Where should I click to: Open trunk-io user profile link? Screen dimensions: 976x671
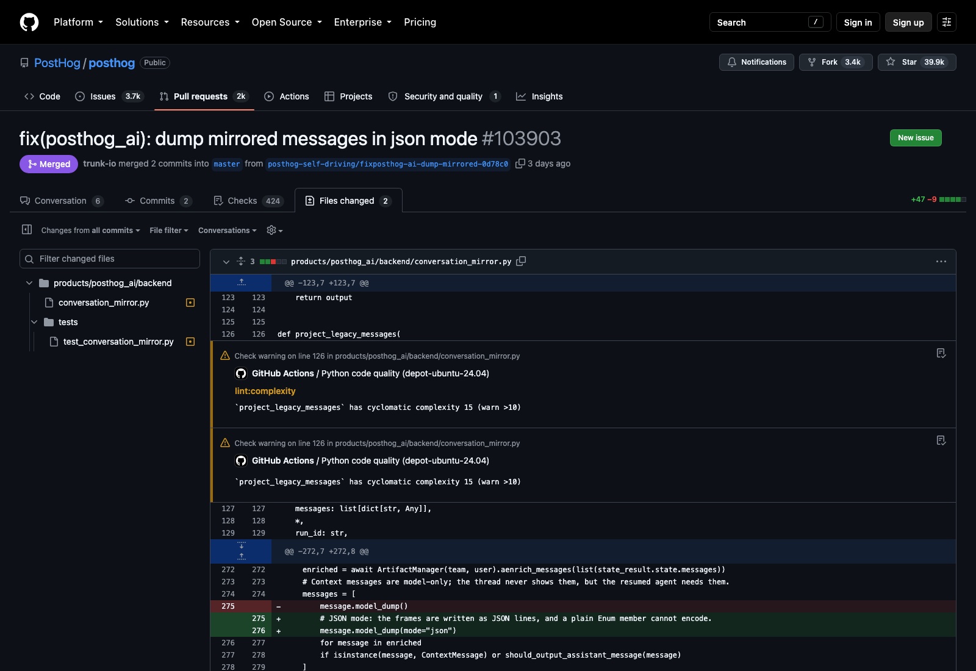99,163
